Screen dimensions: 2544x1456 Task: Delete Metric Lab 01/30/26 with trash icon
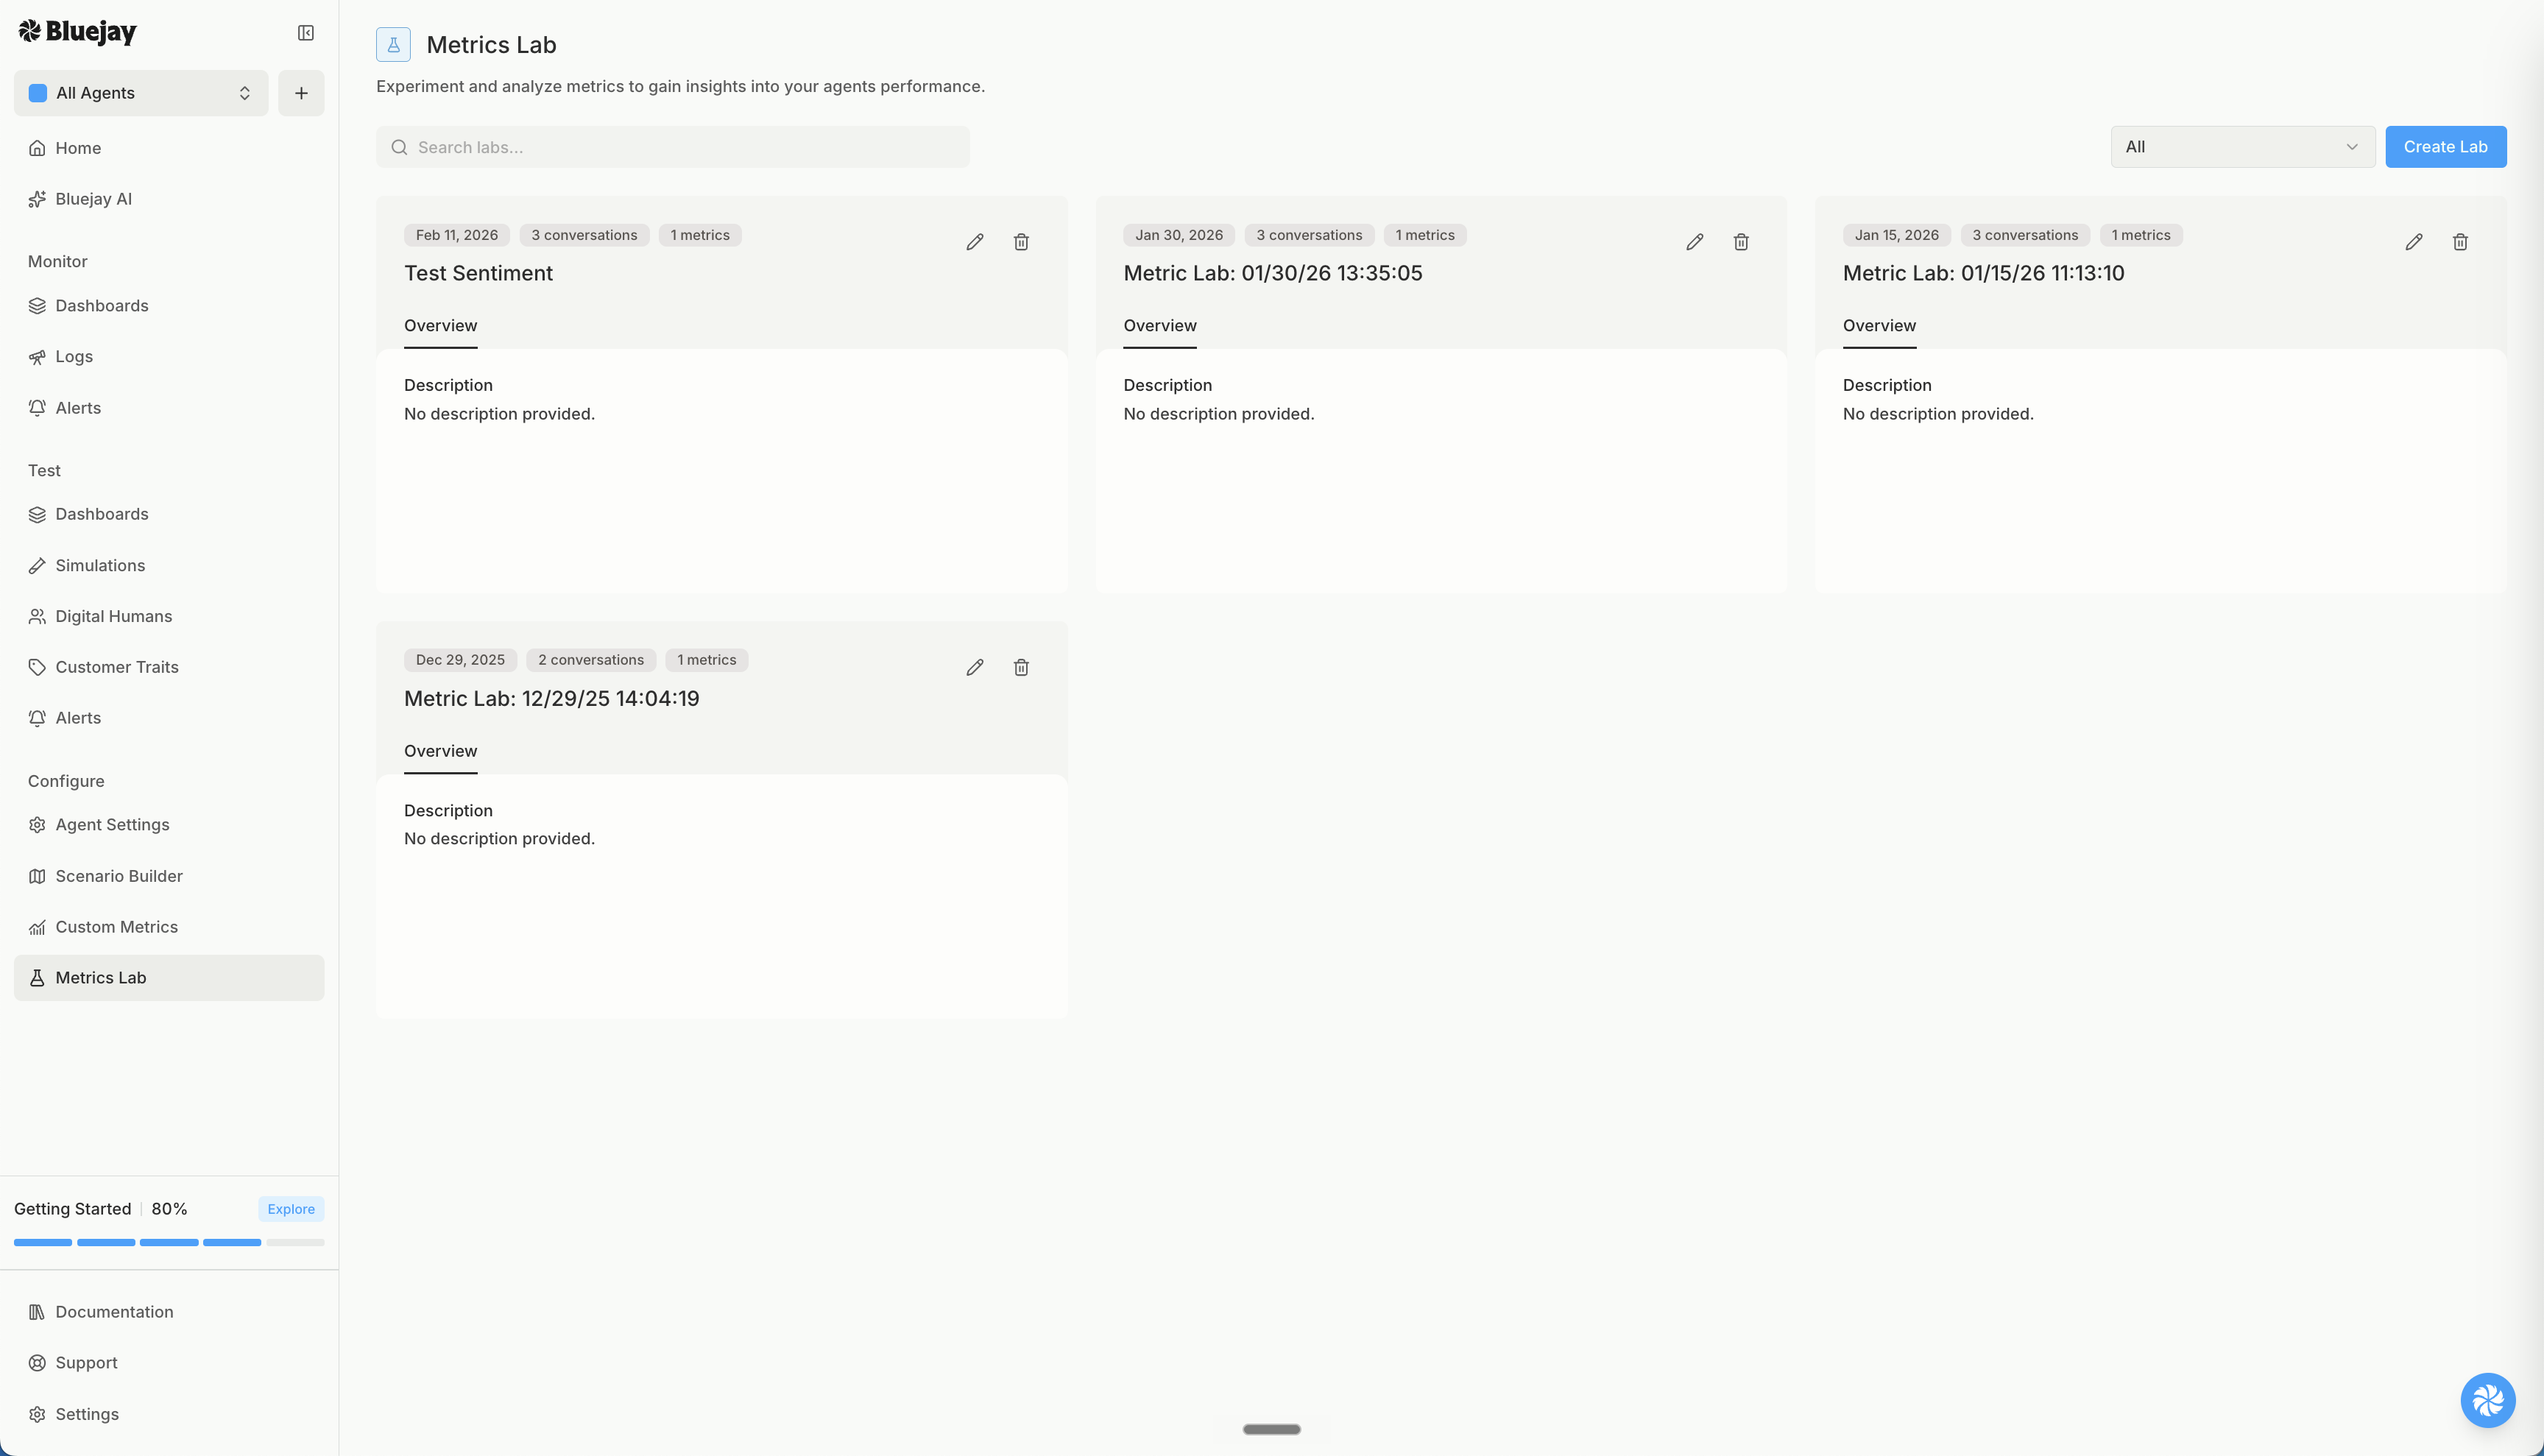[1741, 242]
